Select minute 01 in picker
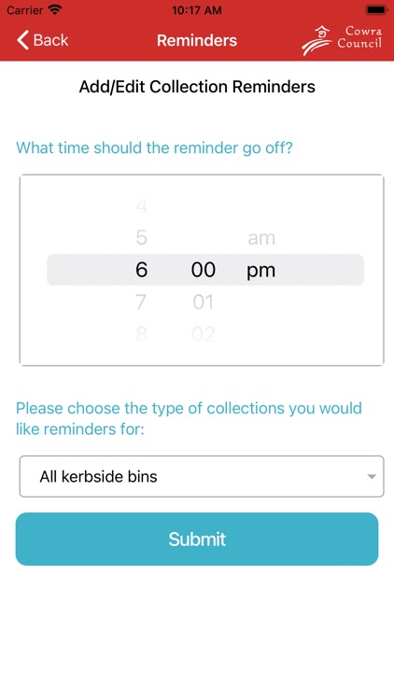Screen dimensions: 394x700 click(x=204, y=302)
